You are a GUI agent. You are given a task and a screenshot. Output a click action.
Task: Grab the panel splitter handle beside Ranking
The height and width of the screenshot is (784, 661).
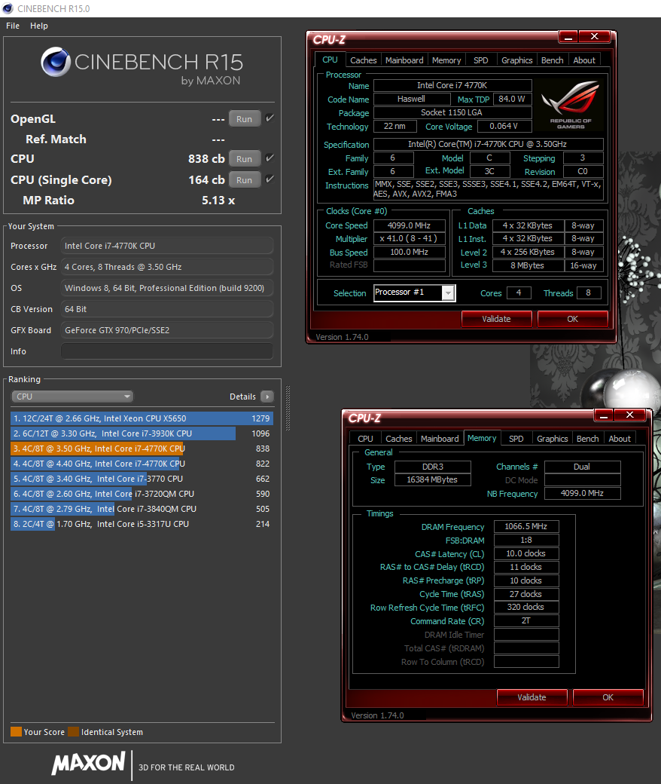[x=288, y=408]
